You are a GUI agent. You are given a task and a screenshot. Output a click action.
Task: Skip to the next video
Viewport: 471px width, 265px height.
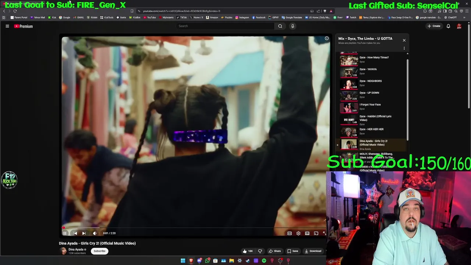84,233
